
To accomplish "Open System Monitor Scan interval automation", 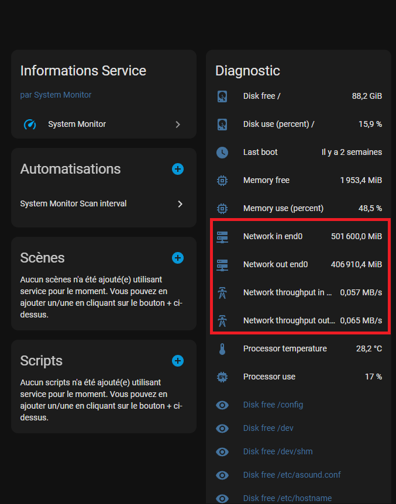I will 104,204.
